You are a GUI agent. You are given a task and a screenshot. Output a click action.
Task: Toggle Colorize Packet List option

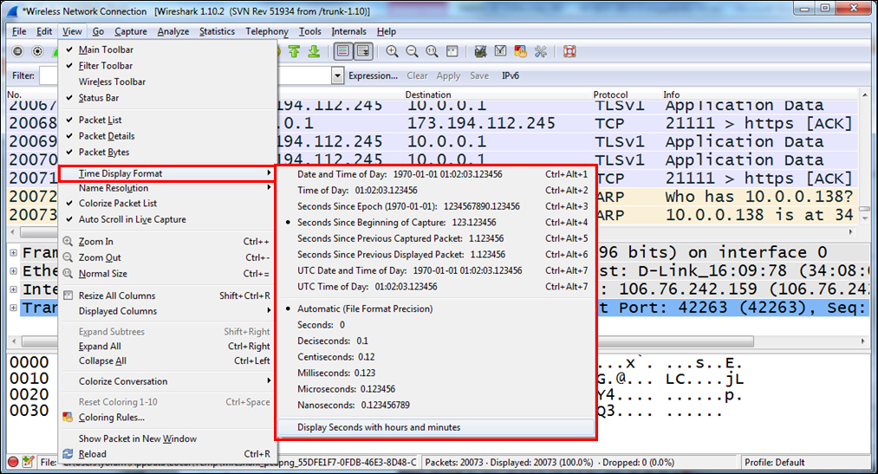168,203
